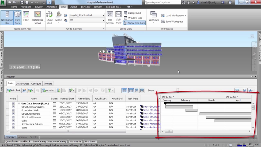Uncheck Active for Foundation Walls
Viewport: 261px width, 147px height.
click(13, 110)
